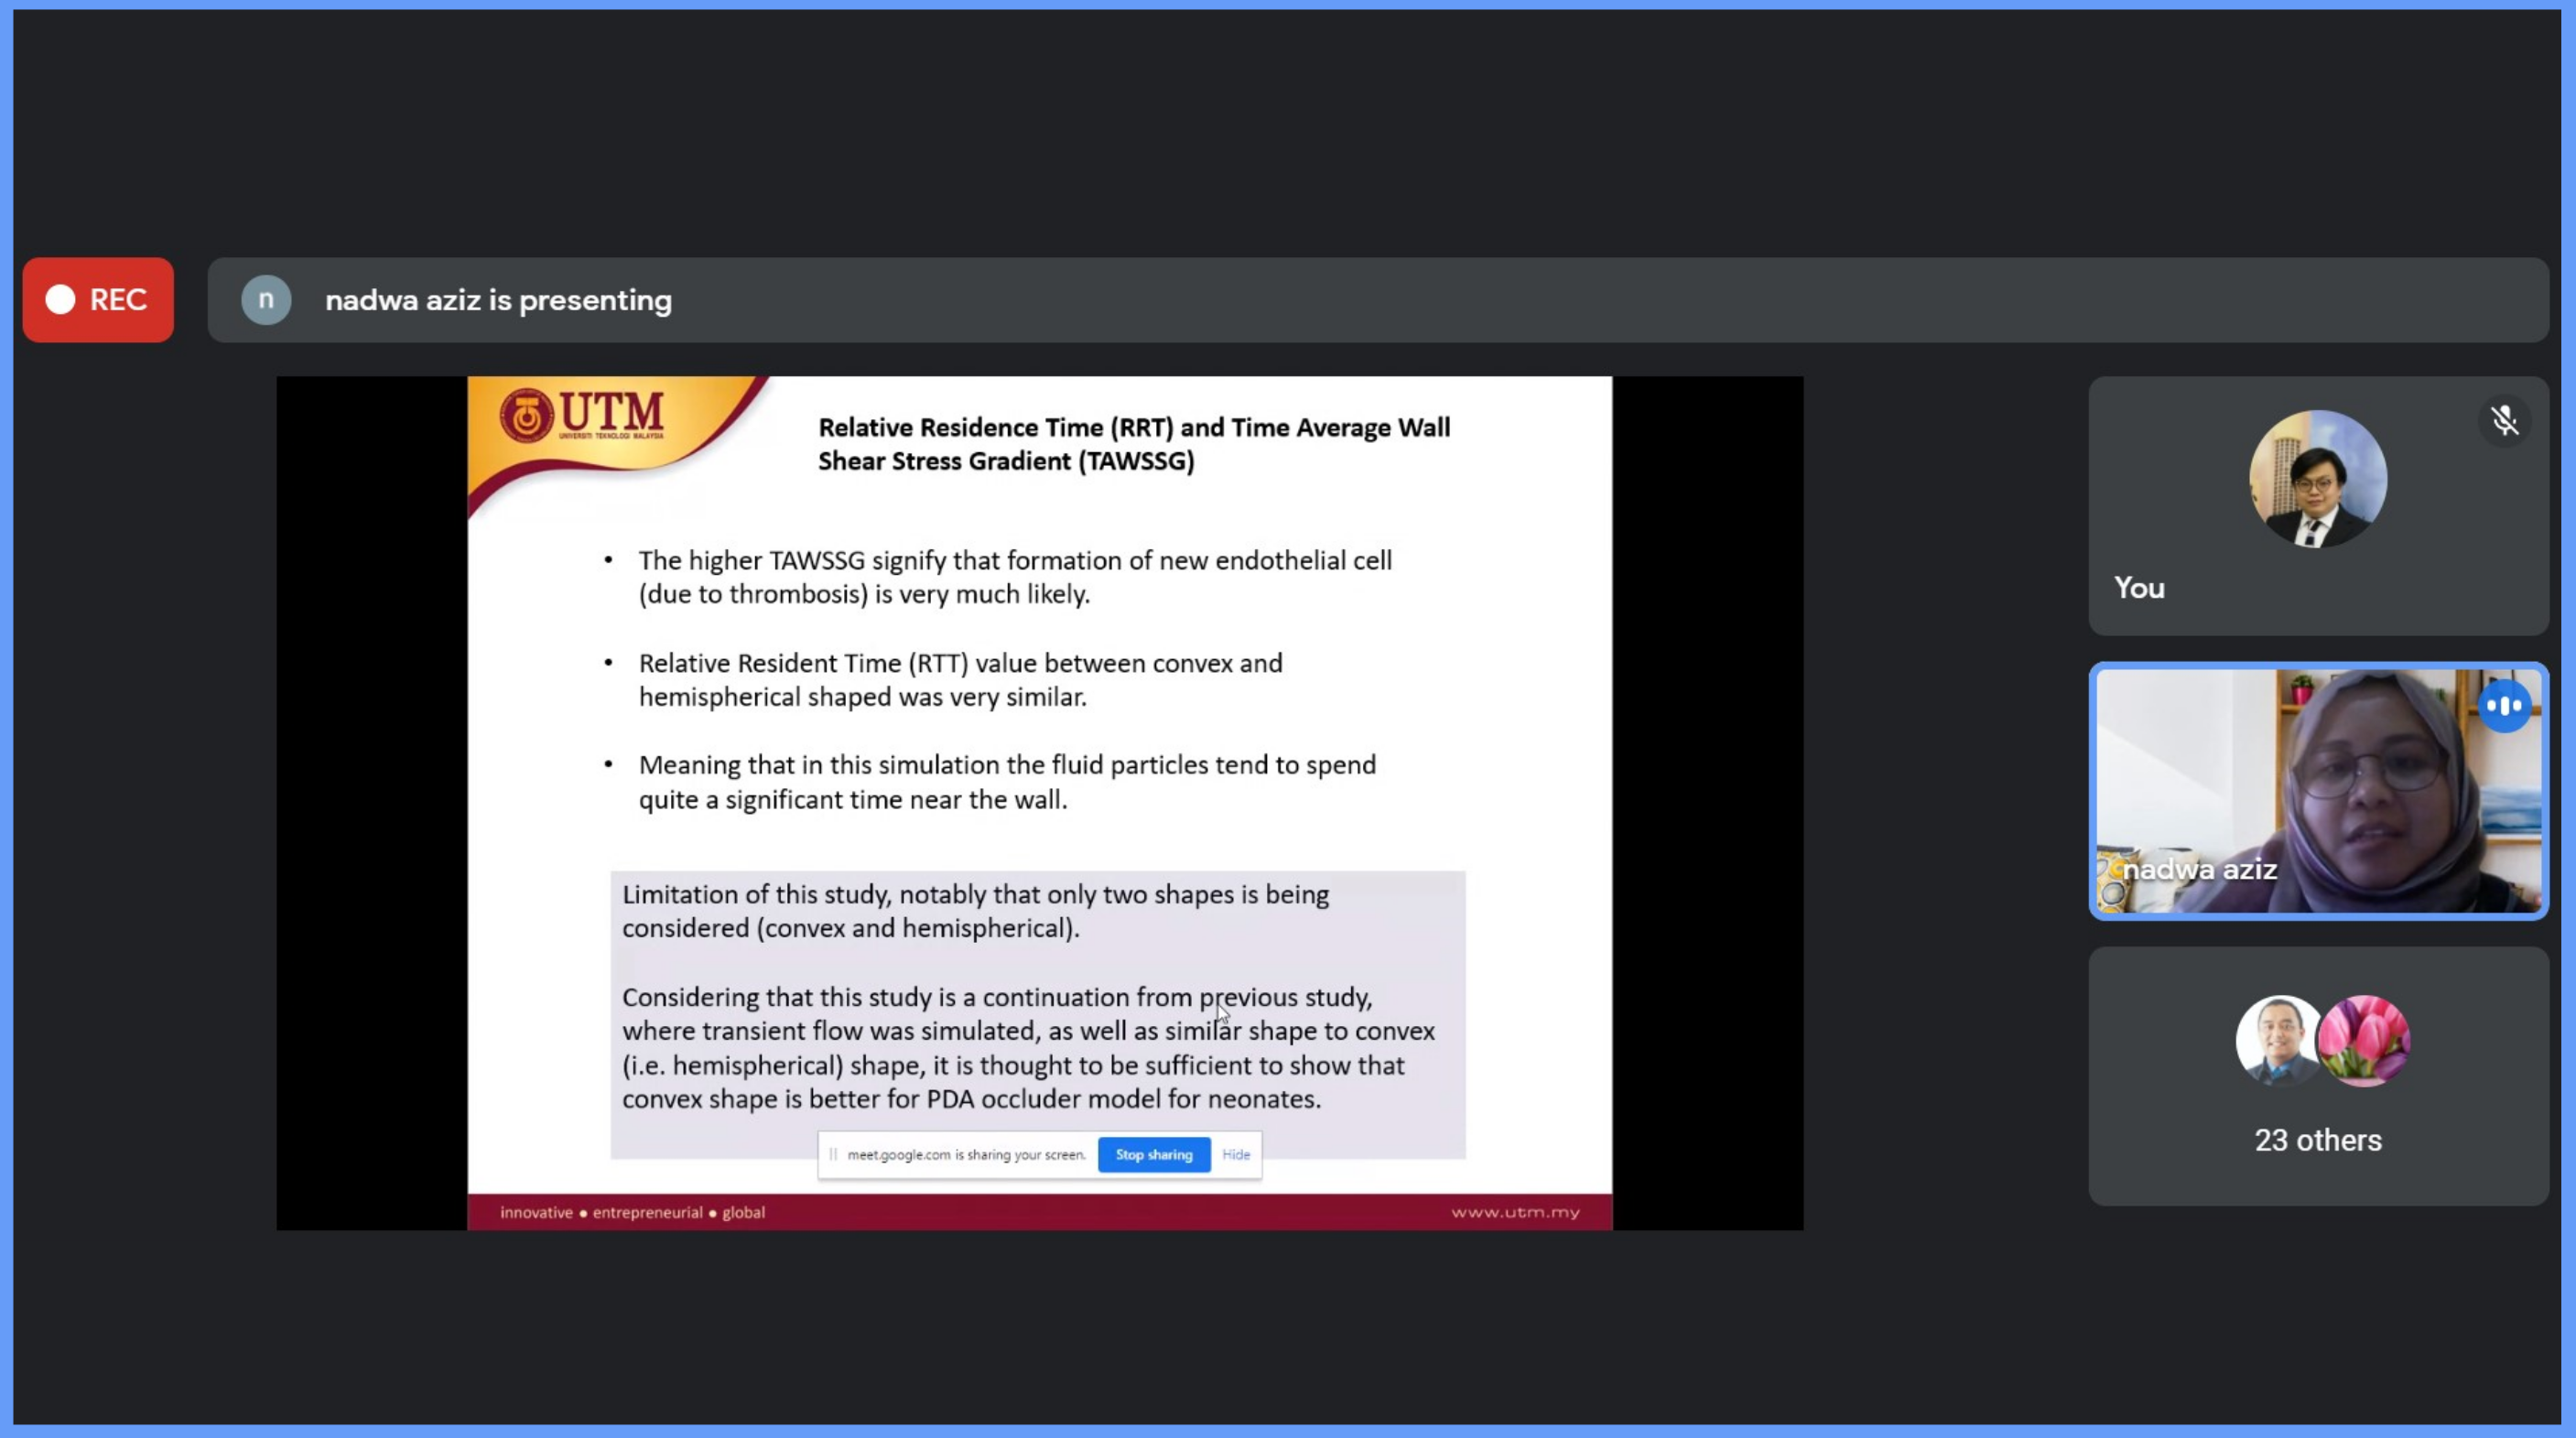The image size is (2576, 1438).
Task: Click your profile picture in the You tile
Action: click(x=2317, y=479)
